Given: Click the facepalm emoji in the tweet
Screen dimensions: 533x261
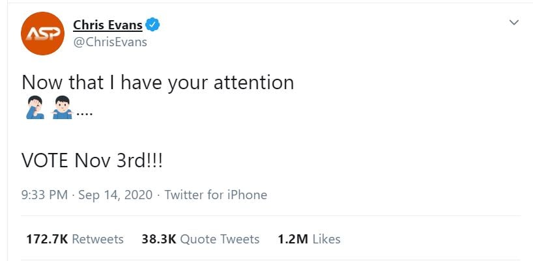Looking at the screenshot, I should coord(35,107).
